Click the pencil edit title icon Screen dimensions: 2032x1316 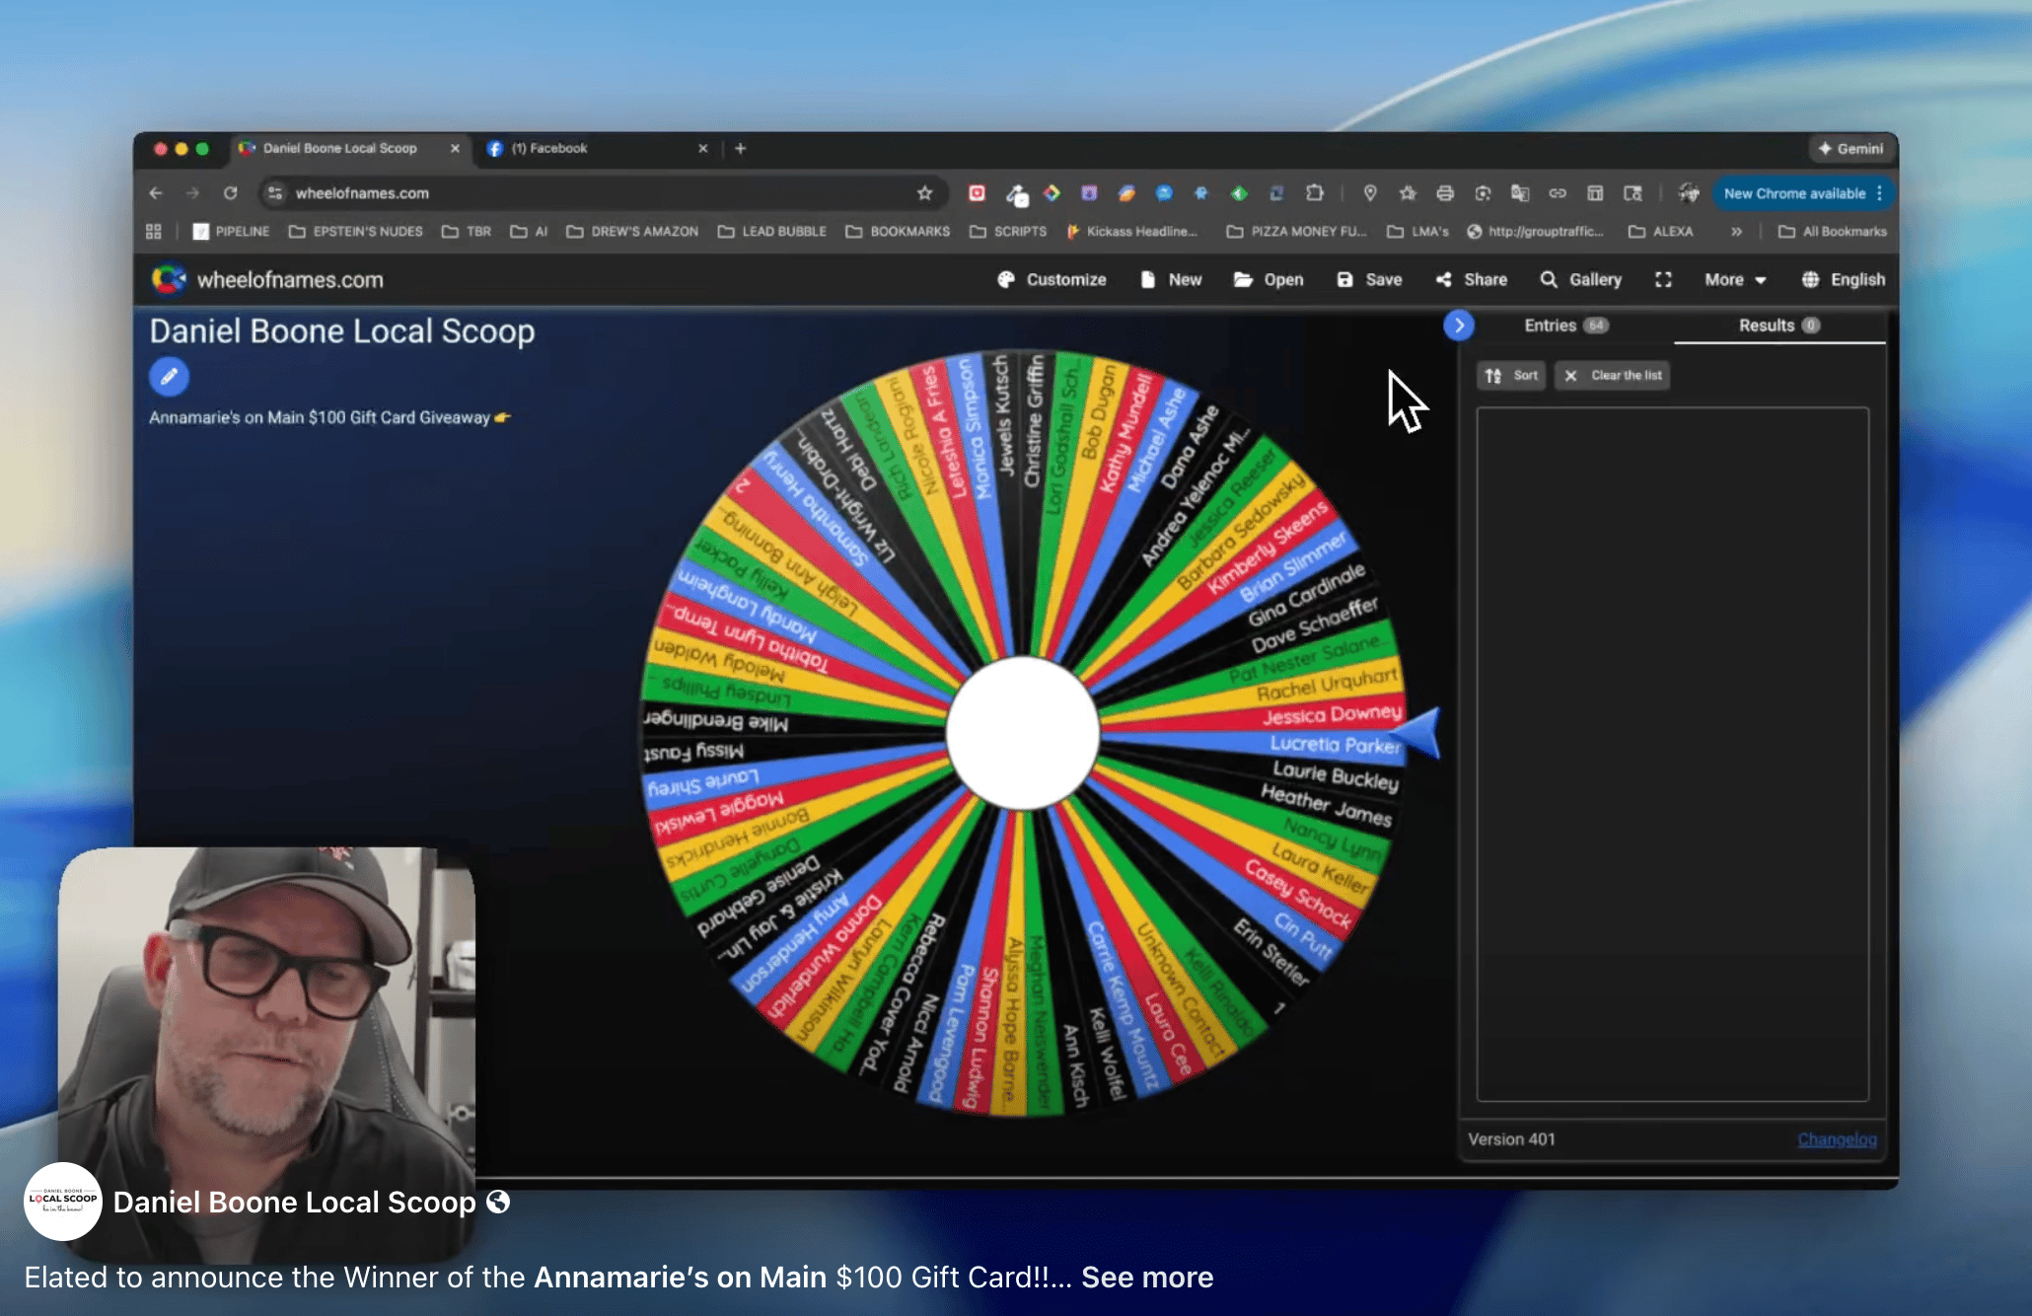(169, 376)
